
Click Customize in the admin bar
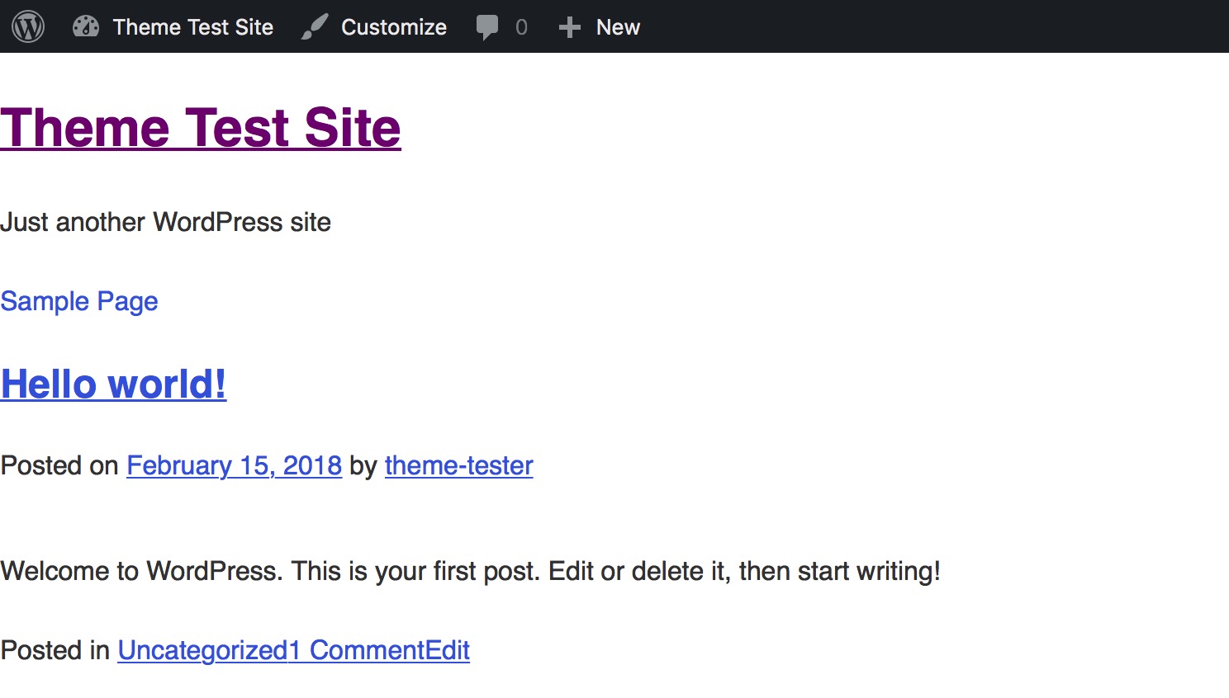point(394,26)
